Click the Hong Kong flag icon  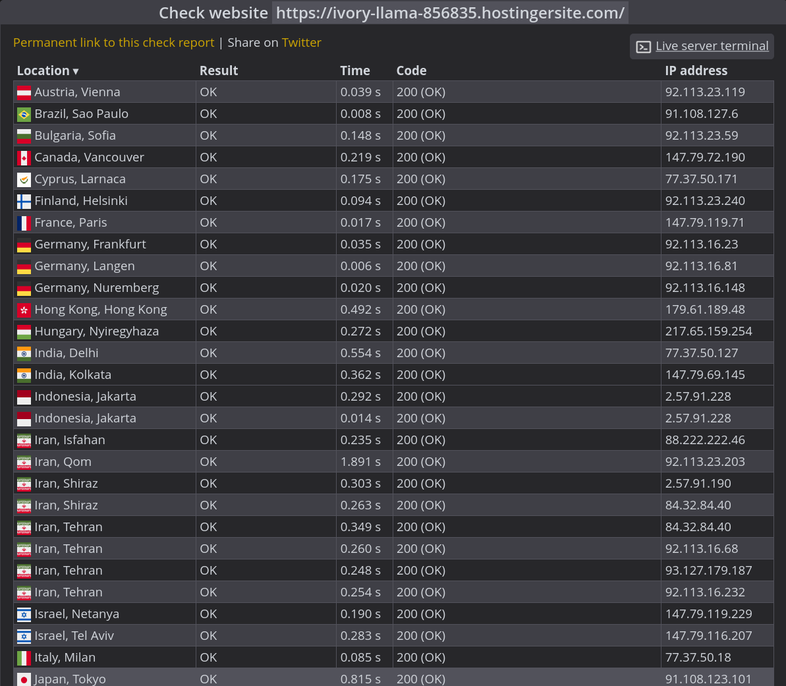(24, 310)
